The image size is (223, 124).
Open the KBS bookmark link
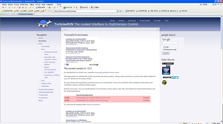click(183, 11)
